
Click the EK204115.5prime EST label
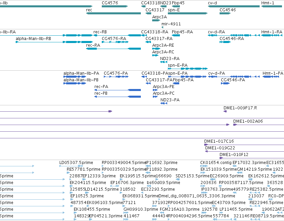[x=88, y=183]
